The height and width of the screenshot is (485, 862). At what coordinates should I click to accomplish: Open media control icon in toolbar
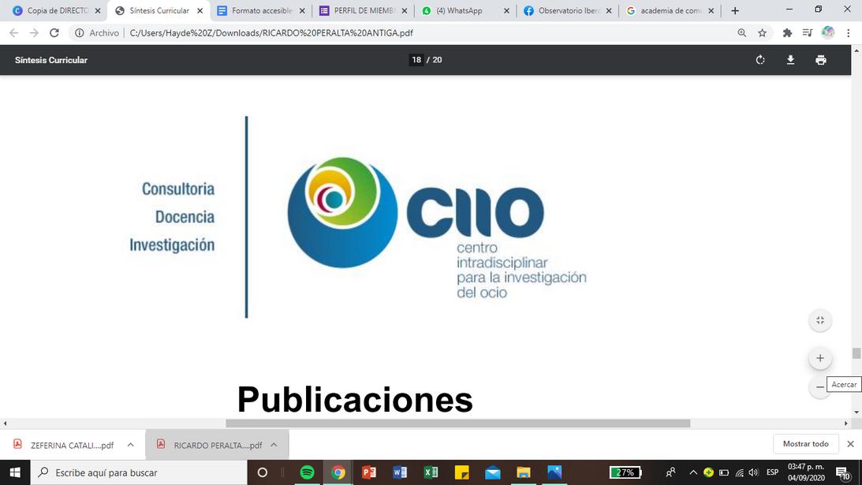(807, 33)
